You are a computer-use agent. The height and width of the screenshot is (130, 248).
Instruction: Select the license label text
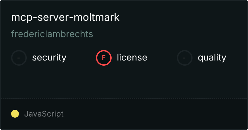click(x=132, y=58)
